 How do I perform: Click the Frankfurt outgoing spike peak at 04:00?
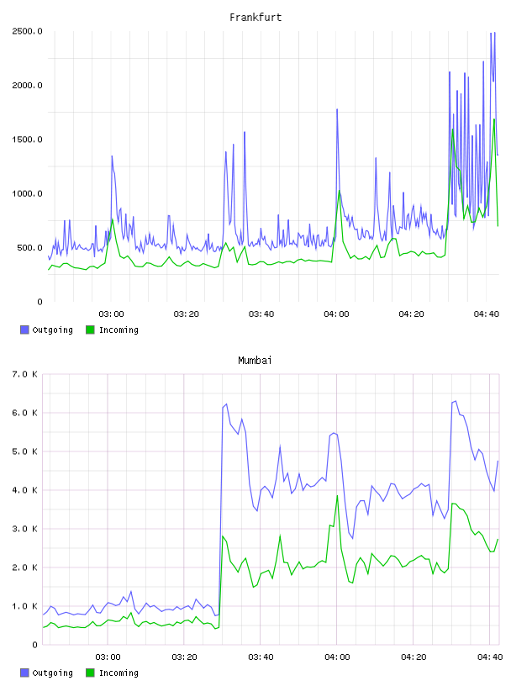(x=337, y=110)
